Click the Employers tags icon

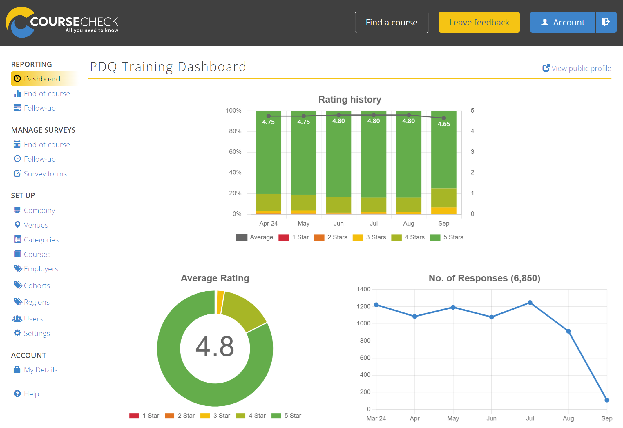tap(18, 268)
